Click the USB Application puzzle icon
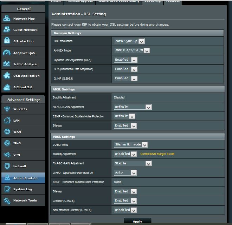 click(7, 75)
